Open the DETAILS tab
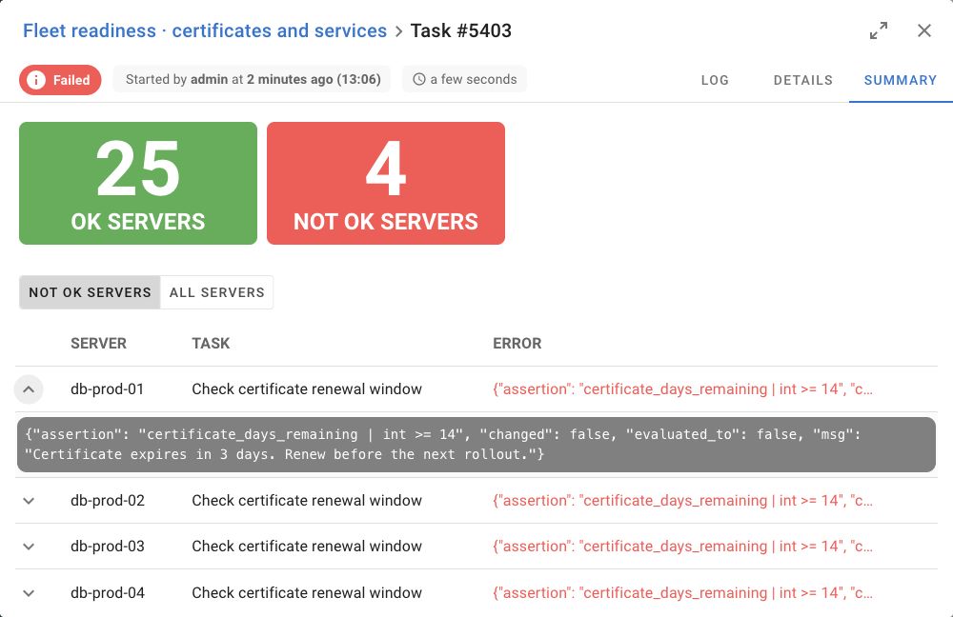Viewport: 953px width, 617px height. [802, 80]
